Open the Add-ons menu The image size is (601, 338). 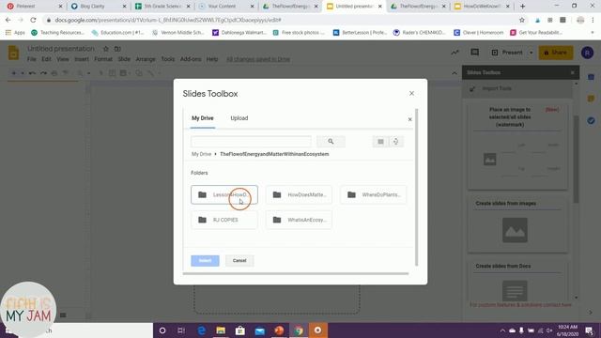coord(191,59)
